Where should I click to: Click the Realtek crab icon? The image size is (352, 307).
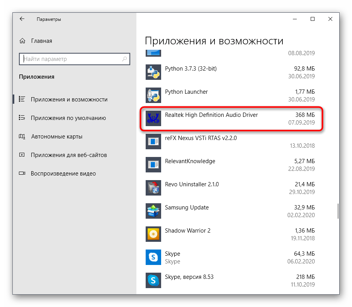coord(153,118)
